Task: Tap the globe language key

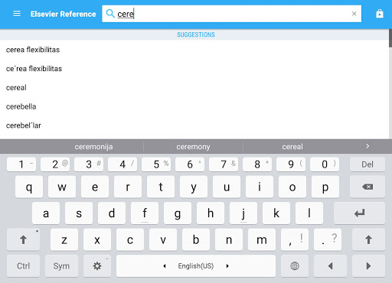Action: (x=295, y=266)
